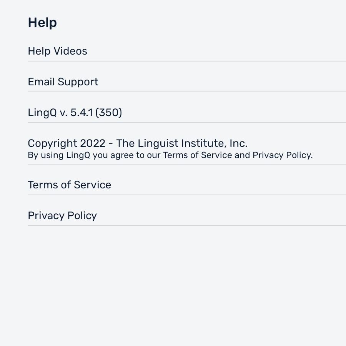Click 'Terms of Service' inside the agreement sentence

tap(198, 155)
